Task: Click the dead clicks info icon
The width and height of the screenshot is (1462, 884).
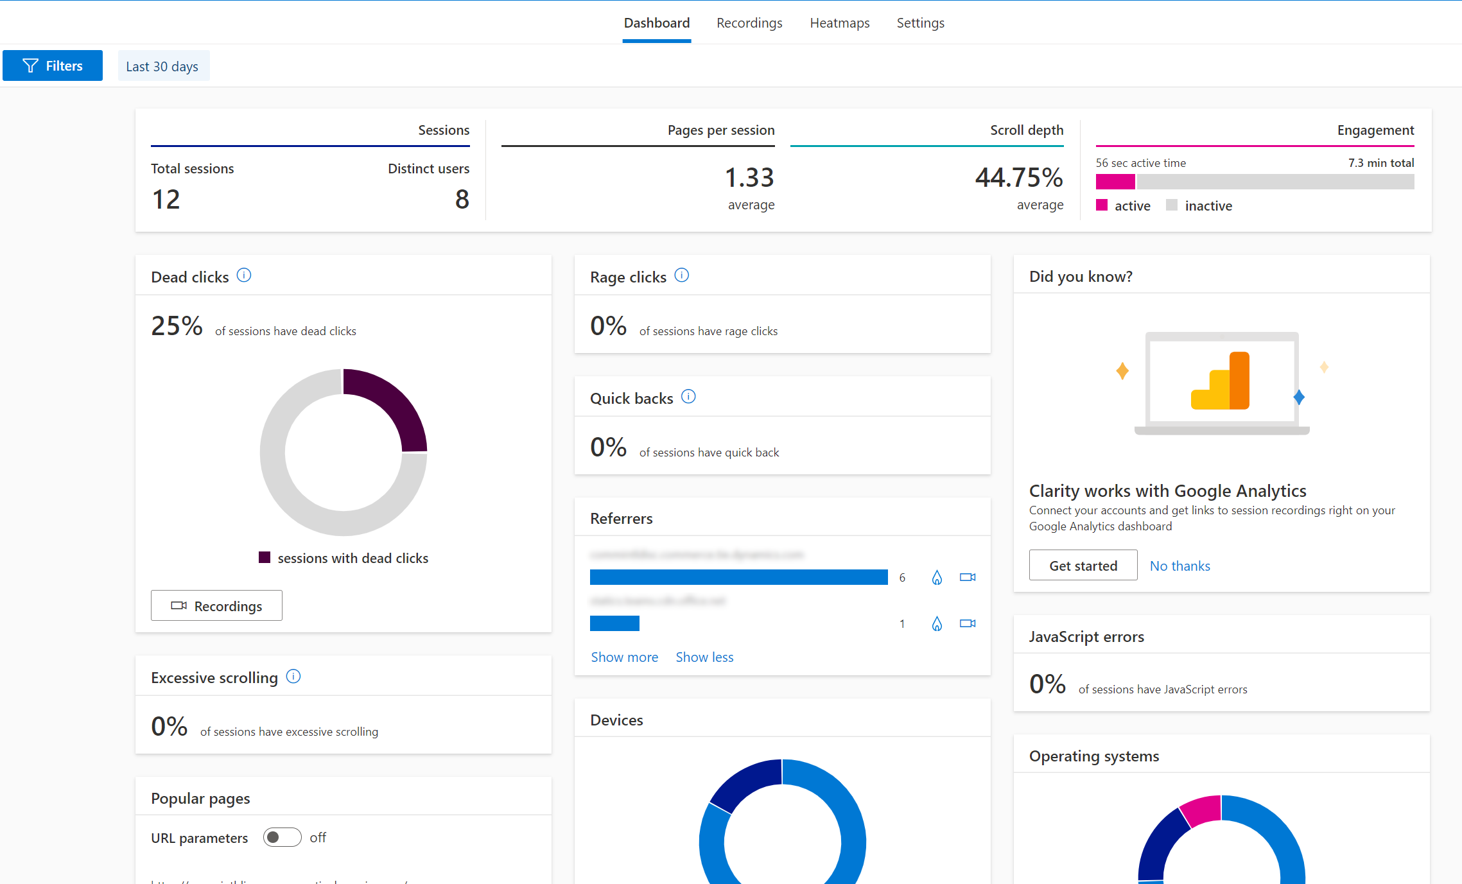Action: pos(247,275)
